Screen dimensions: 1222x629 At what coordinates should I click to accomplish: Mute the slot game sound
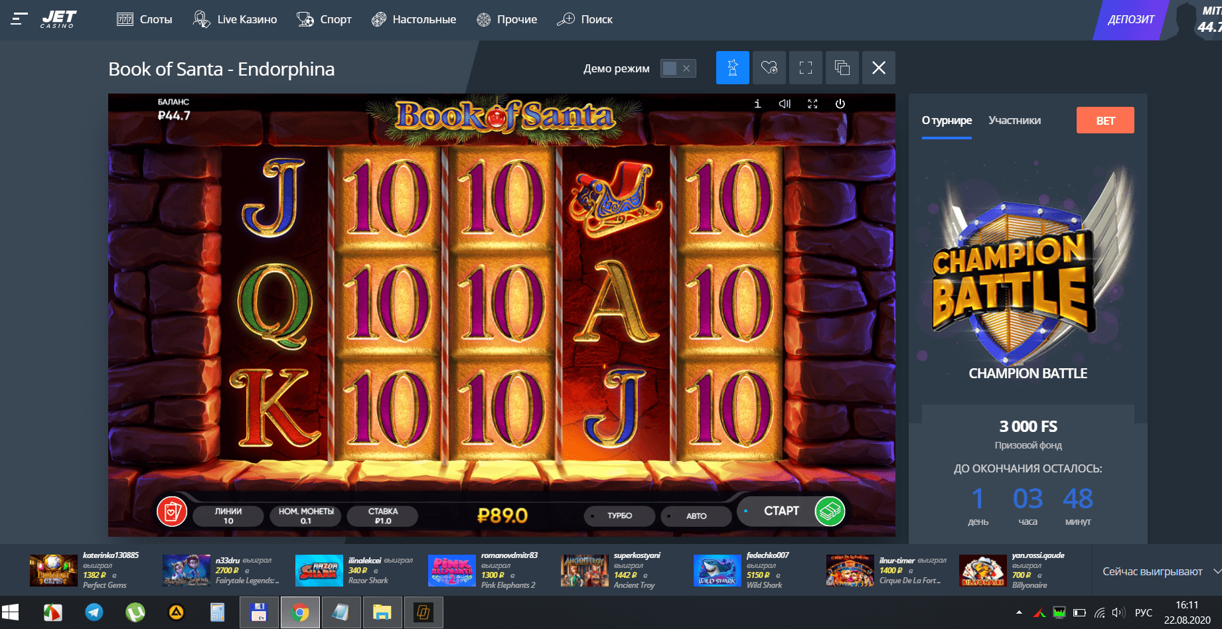pyautogui.click(x=785, y=104)
